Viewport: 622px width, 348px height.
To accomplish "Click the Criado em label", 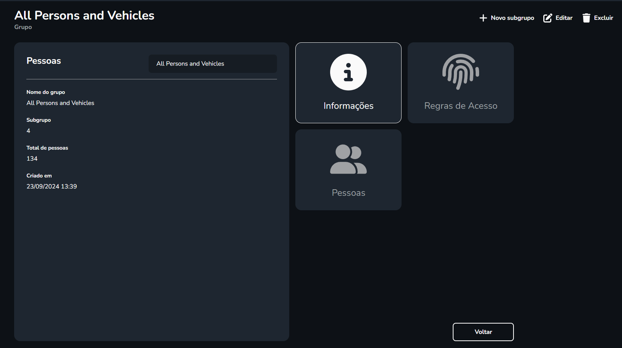I will click(x=39, y=176).
